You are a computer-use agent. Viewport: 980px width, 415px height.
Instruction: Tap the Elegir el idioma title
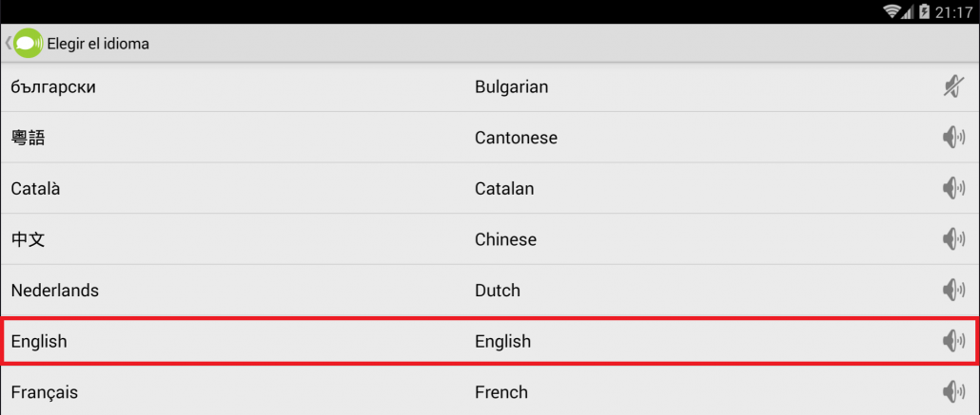[x=98, y=45]
